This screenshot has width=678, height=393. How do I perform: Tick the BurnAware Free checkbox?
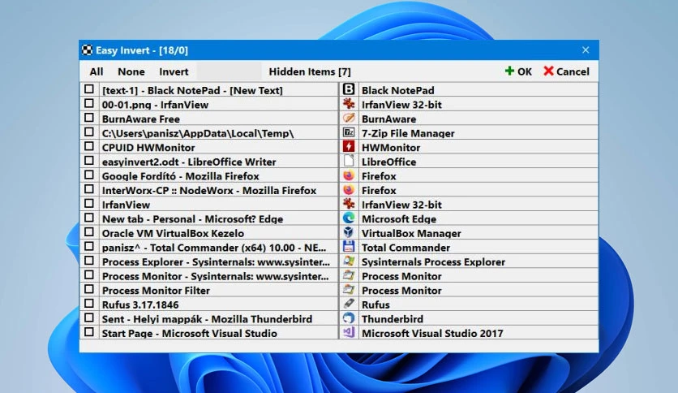[x=89, y=117]
